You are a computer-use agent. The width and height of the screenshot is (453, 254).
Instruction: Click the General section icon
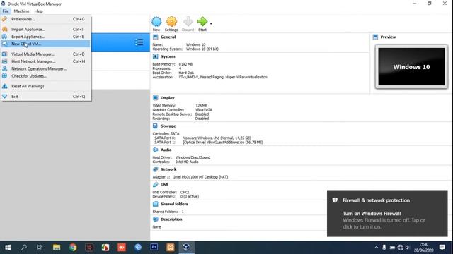156,37
